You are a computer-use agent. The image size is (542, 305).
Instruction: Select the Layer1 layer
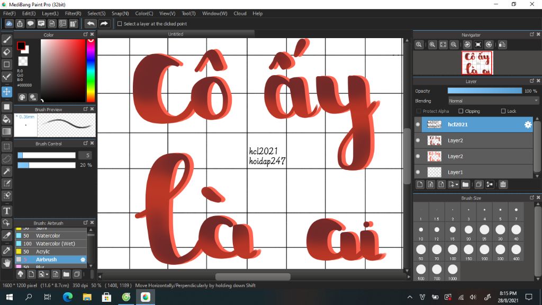(474, 172)
